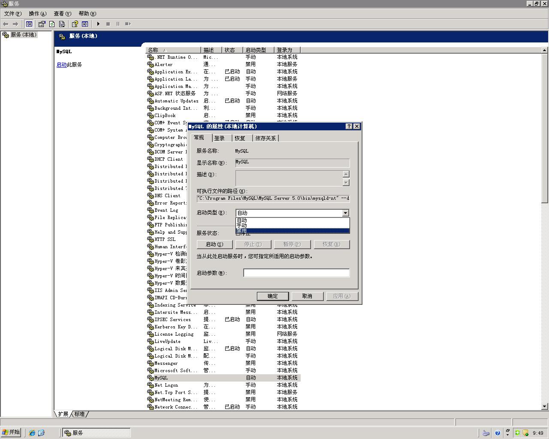
Task: Click the Export List toolbar icon
Action: 62,24
